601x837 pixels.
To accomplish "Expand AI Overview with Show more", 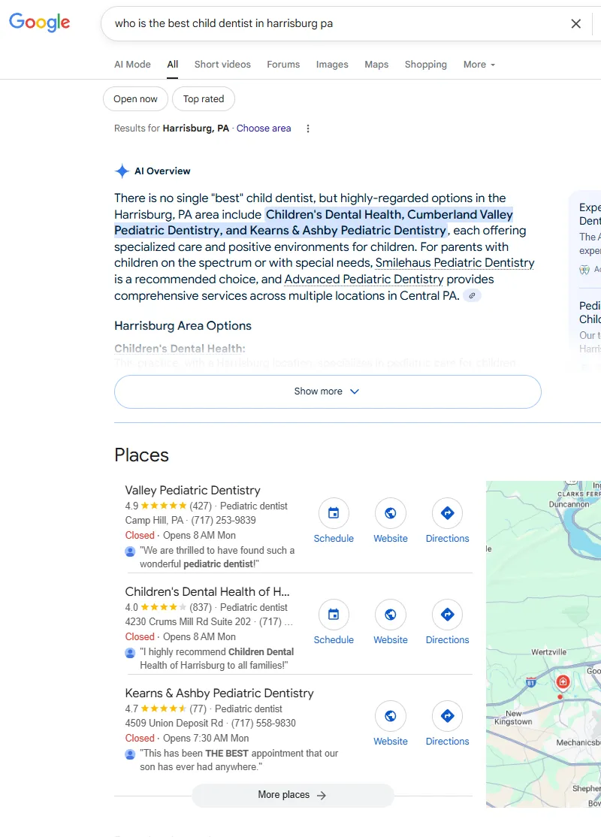I will 328,391.
